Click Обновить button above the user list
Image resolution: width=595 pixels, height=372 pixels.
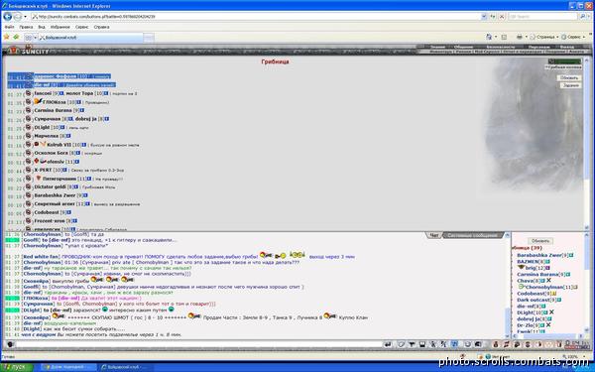tap(540, 241)
